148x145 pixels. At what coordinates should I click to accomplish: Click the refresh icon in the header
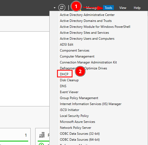[62, 8]
